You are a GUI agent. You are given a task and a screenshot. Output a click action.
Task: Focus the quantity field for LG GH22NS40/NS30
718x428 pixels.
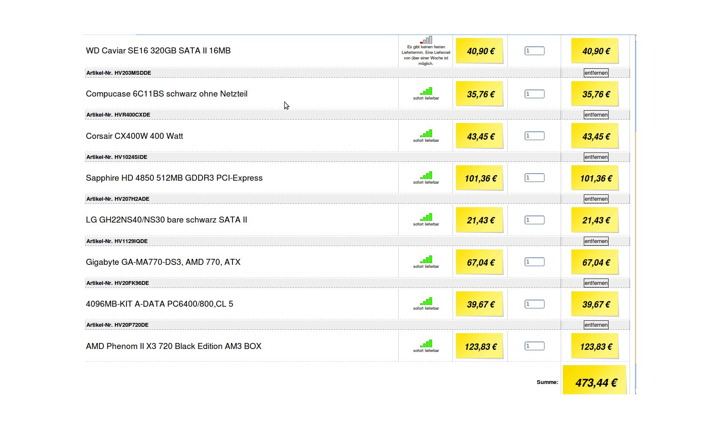[x=535, y=220]
